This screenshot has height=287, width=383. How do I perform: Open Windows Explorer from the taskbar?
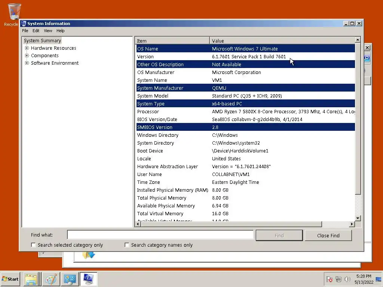click(x=31, y=279)
